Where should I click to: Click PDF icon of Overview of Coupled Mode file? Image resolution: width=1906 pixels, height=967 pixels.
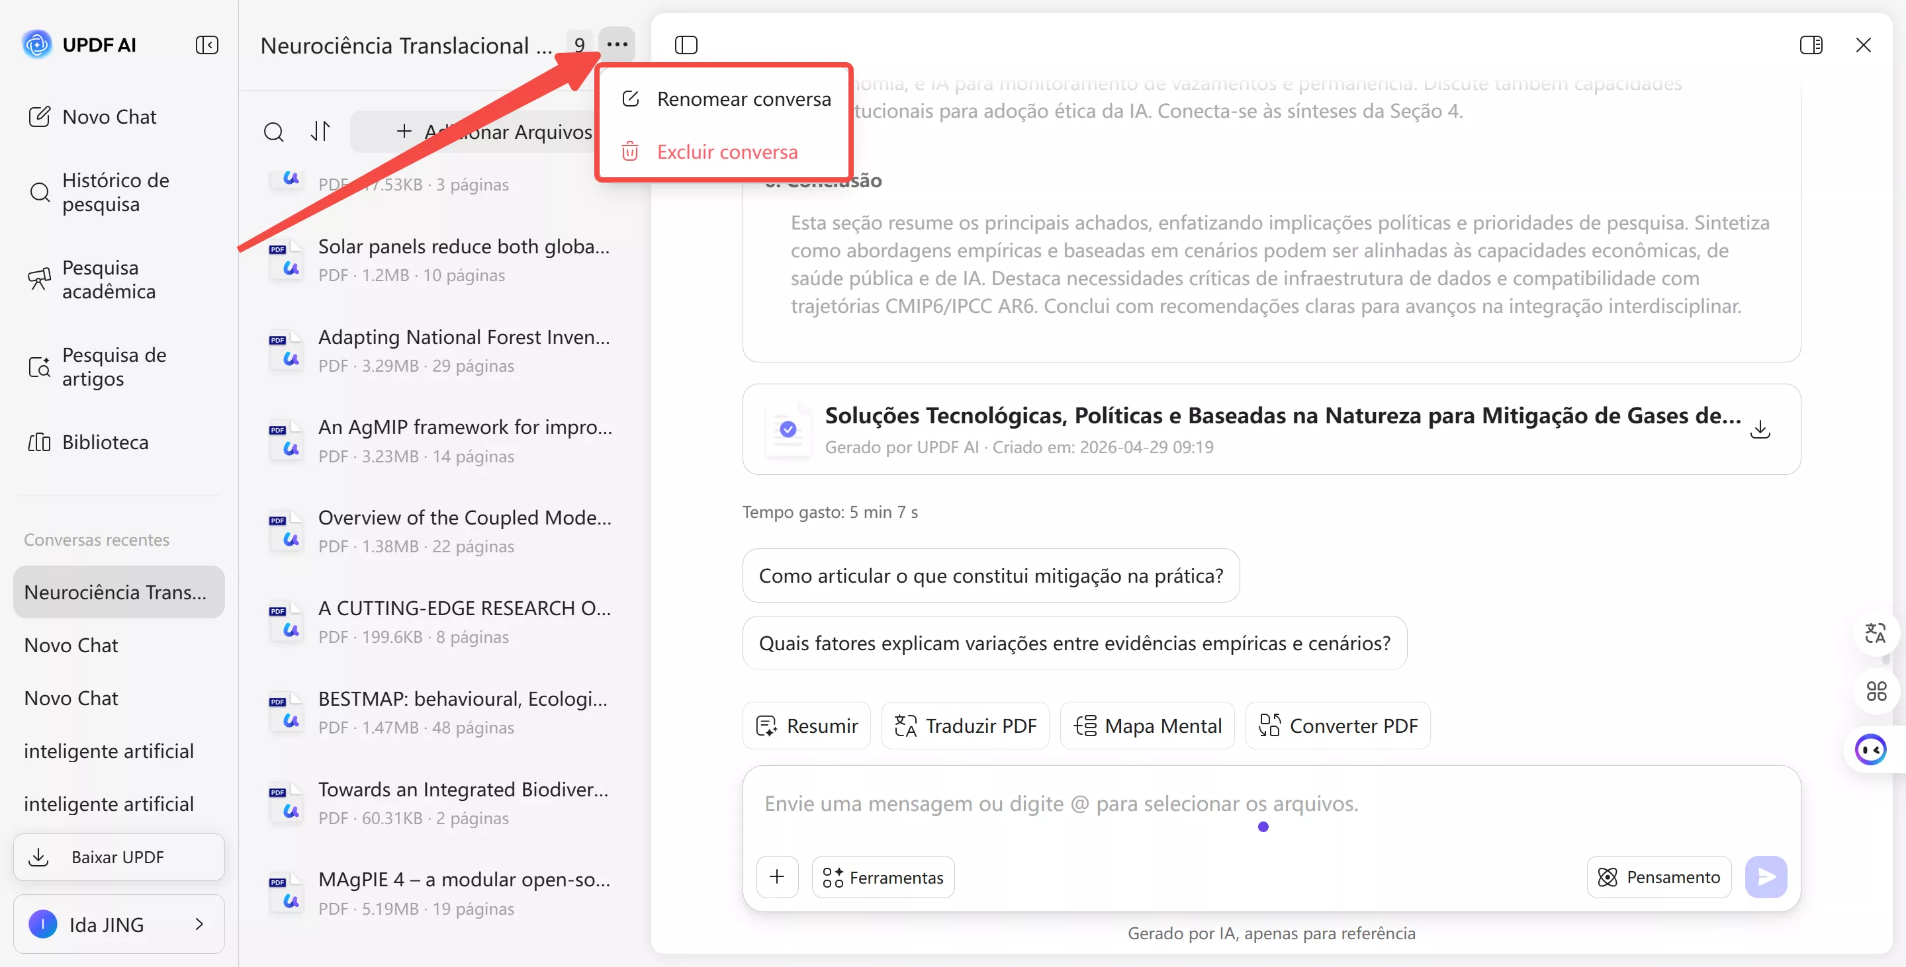[x=286, y=531]
